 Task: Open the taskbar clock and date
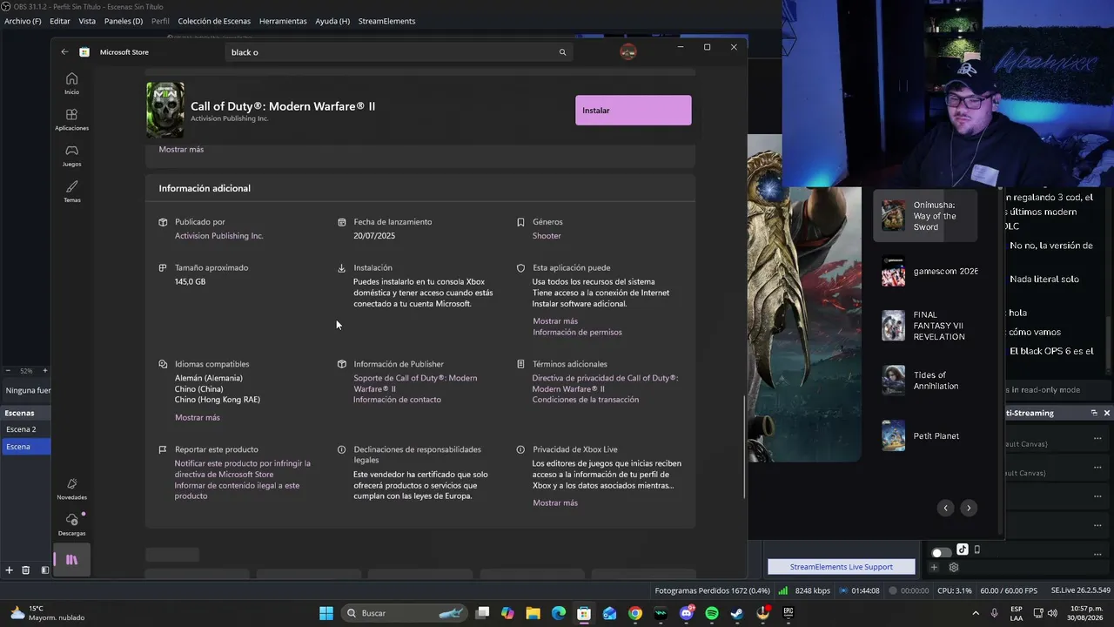pos(1084,613)
